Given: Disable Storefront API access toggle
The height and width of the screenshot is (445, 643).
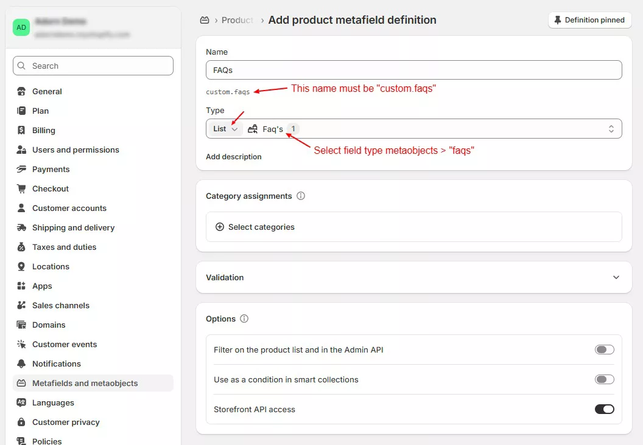Looking at the screenshot, I should 604,409.
